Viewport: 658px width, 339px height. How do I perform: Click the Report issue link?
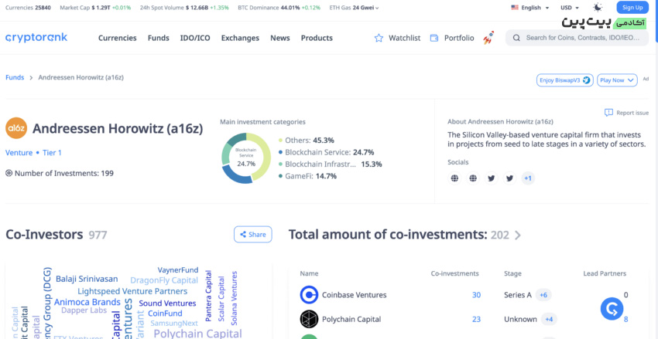coord(632,113)
